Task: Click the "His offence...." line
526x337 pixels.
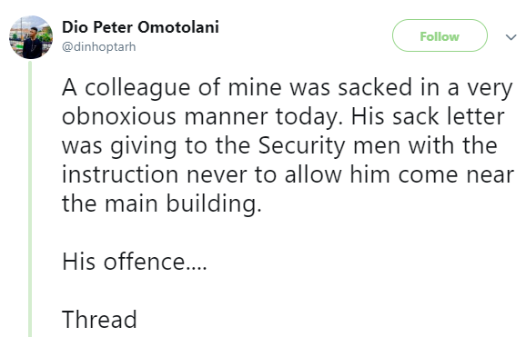Action: [x=134, y=262]
